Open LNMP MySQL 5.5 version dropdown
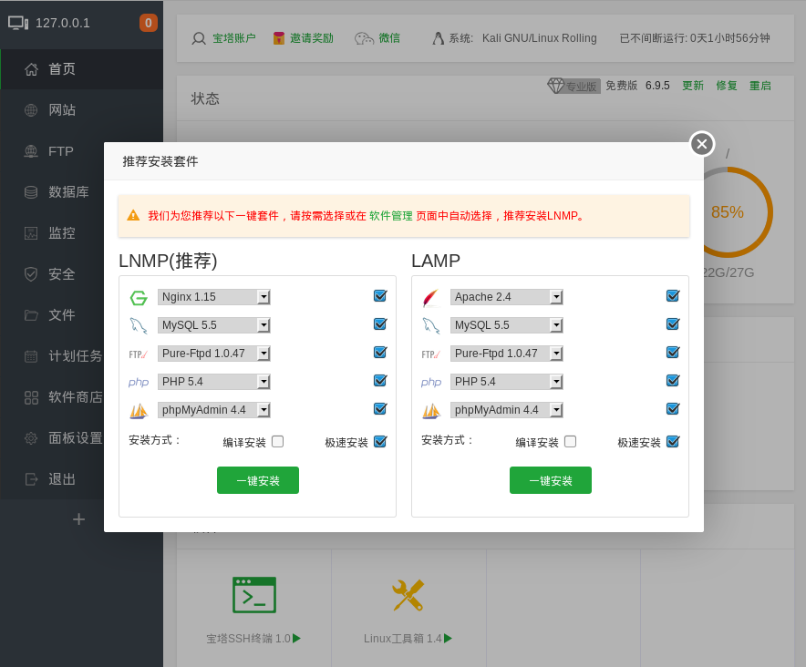 pyautogui.click(x=214, y=325)
